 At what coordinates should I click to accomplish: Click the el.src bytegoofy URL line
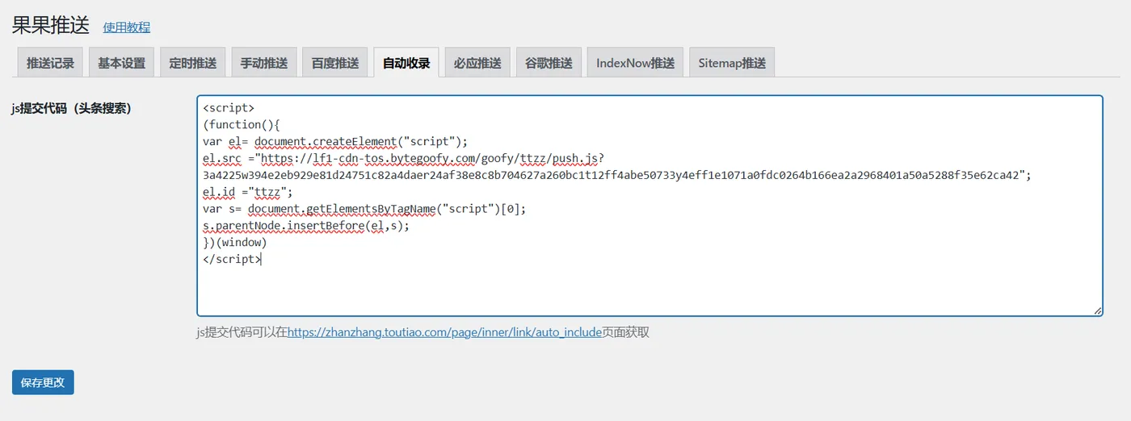tap(403, 158)
